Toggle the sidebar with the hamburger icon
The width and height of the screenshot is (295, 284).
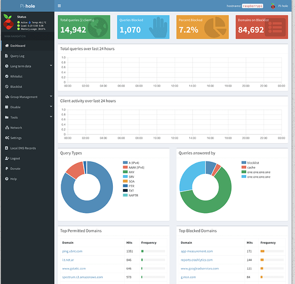point(59,6)
